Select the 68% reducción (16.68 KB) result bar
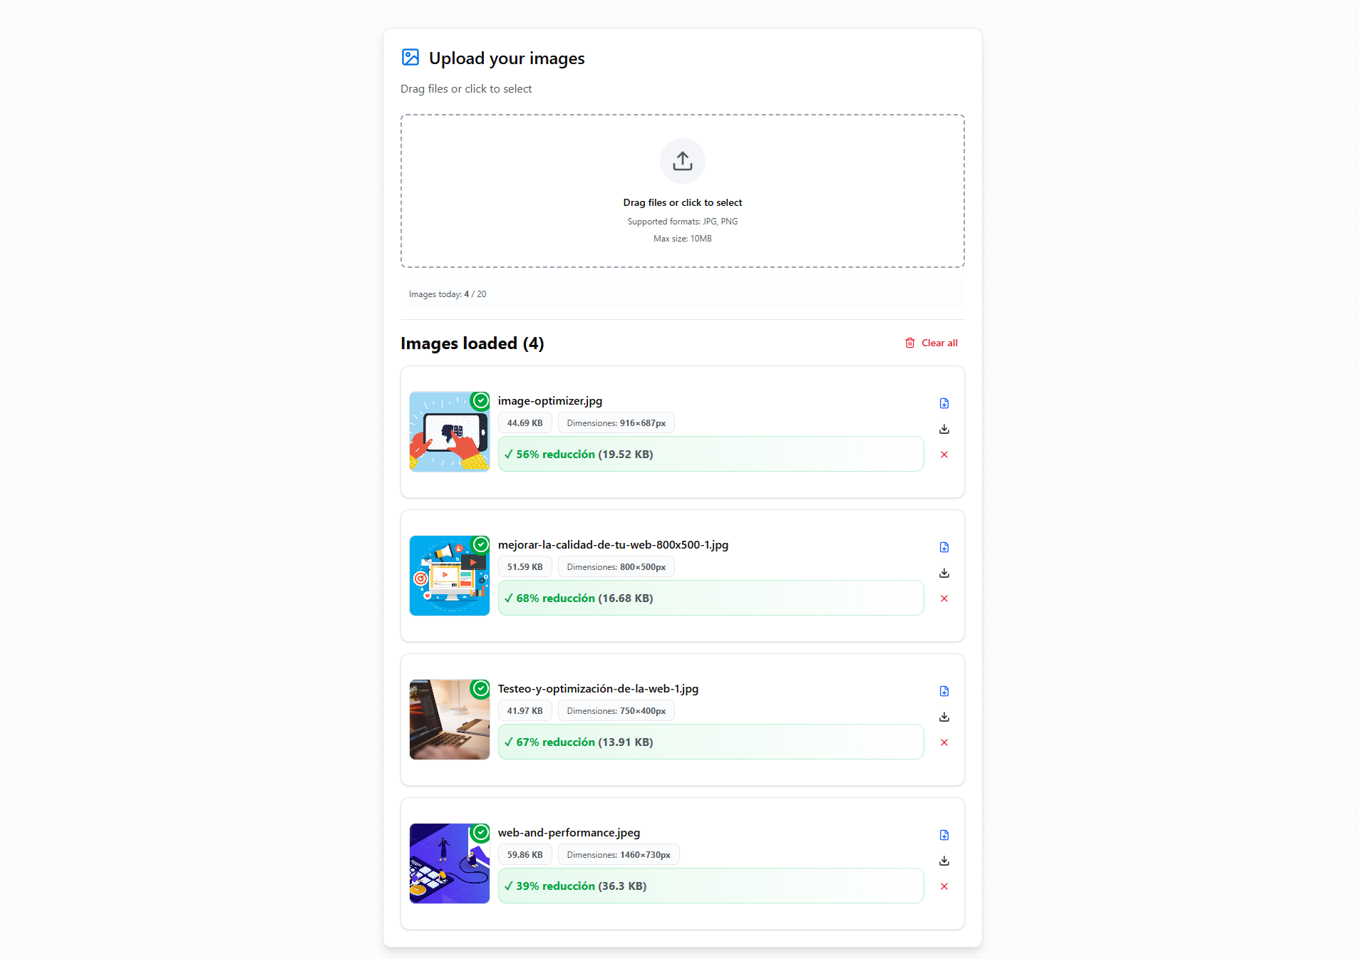 [710, 598]
